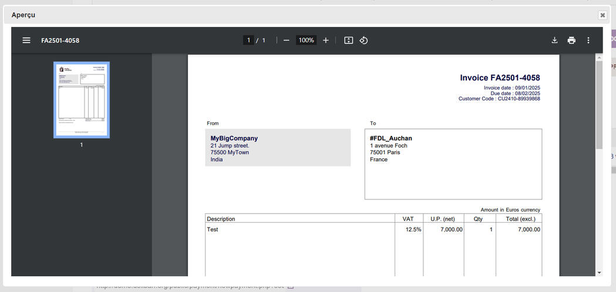Click the MyBigCompany sender name
Screen dimensions: 616x292
pos(234,138)
